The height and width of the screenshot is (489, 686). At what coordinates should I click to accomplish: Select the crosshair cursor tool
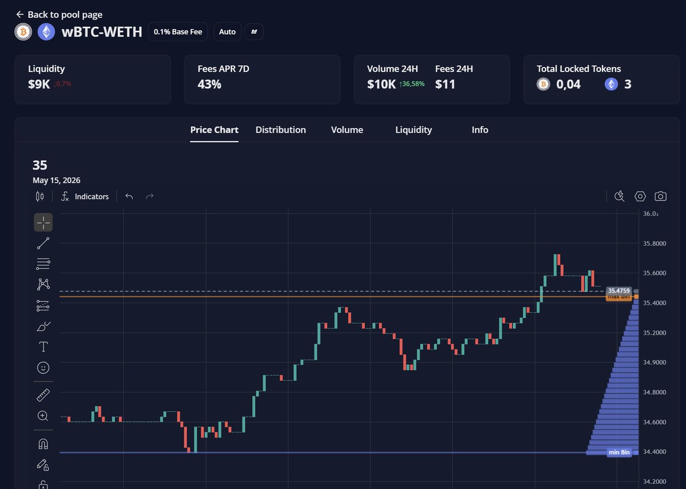coord(43,222)
